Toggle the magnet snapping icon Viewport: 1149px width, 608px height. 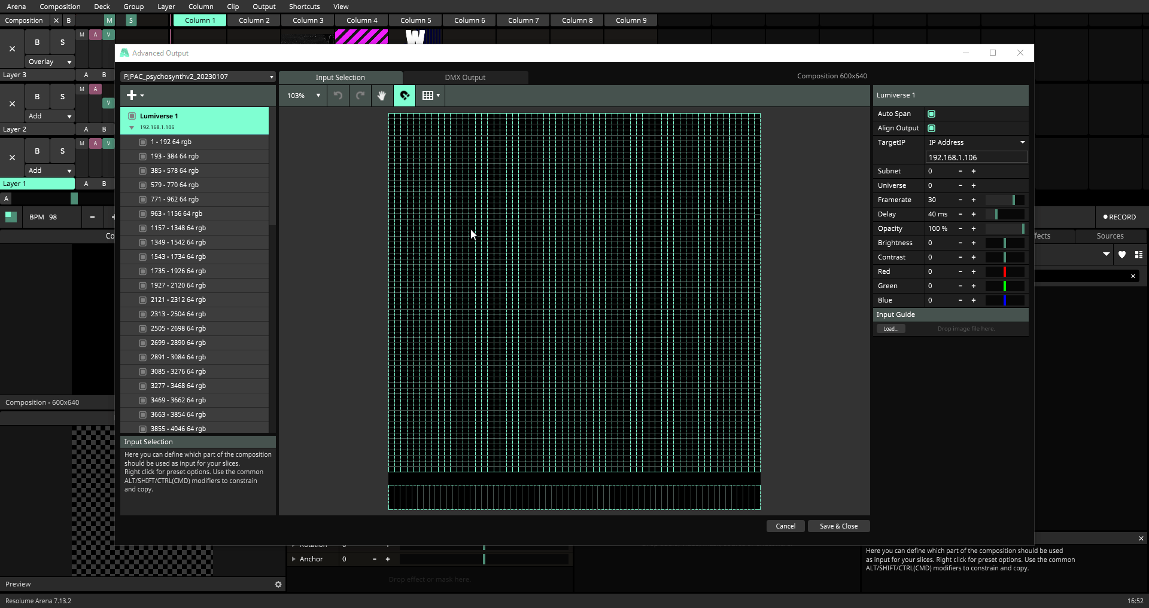405,96
